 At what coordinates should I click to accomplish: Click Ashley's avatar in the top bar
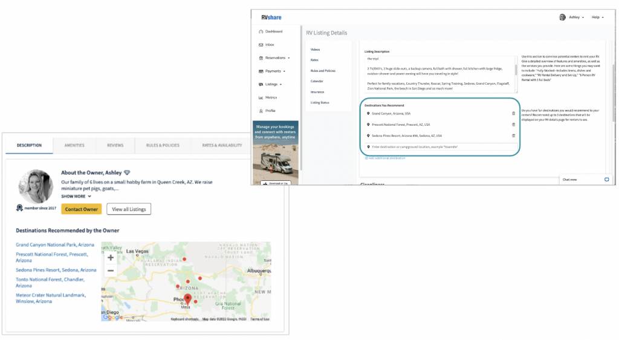pos(562,17)
